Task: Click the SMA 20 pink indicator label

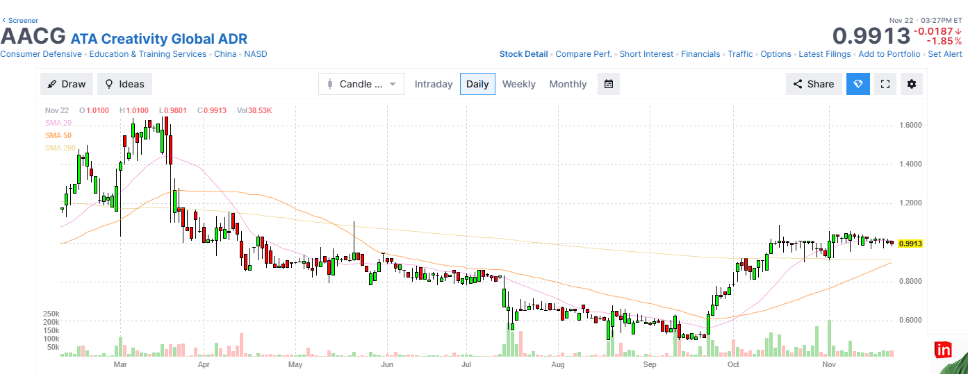Action: point(58,123)
